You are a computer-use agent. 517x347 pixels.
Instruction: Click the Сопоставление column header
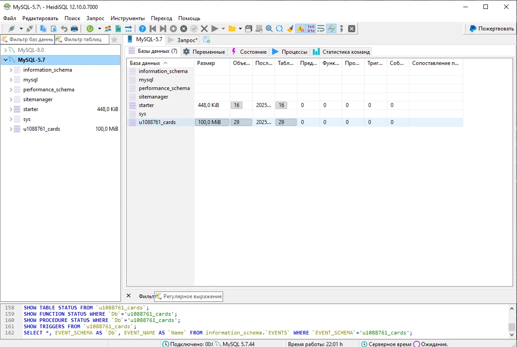pos(436,63)
